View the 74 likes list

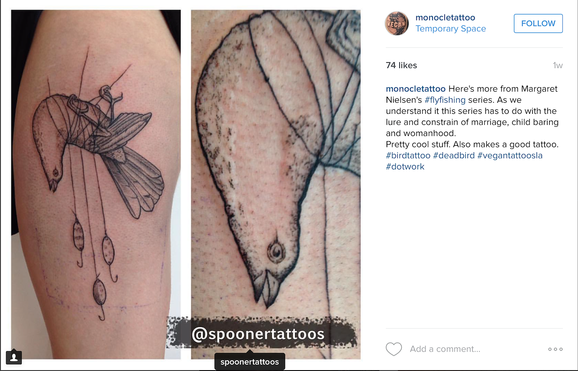click(401, 66)
